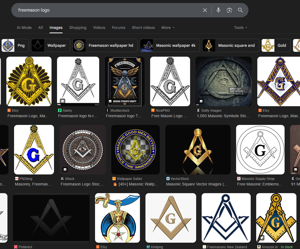Open Amazon.in gold G emblem thumbnail
The height and width of the screenshot is (249, 300).
point(276,218)
